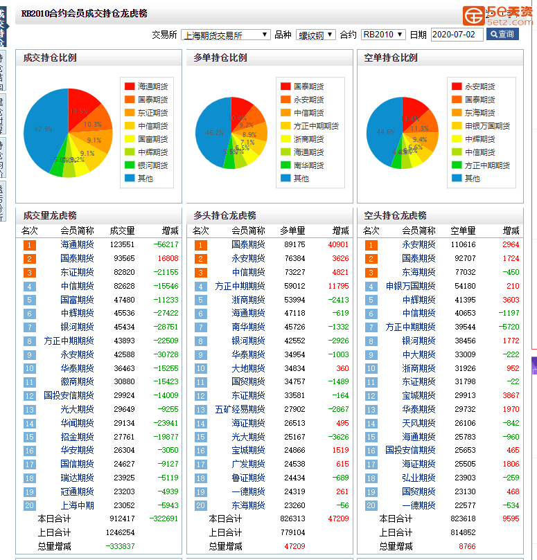Open 东证期货 link in 成交量龙虎榜 rank 3
The image size is (537, 560).
[77, 273]
